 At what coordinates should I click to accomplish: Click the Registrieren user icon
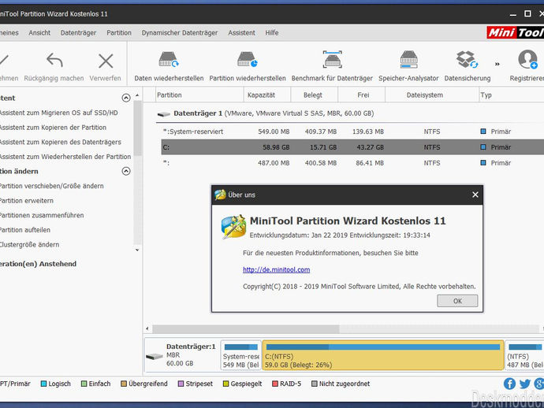[527, 59]
